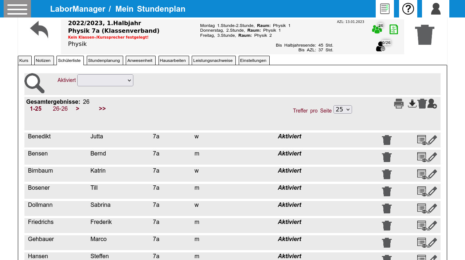Delete student Gehbauer Marco
The height and width of the screenshot is (260, 465).
(x=387, y=243)
